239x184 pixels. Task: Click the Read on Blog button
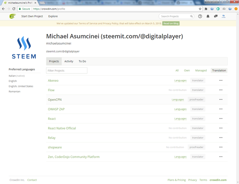pos(171,24)
